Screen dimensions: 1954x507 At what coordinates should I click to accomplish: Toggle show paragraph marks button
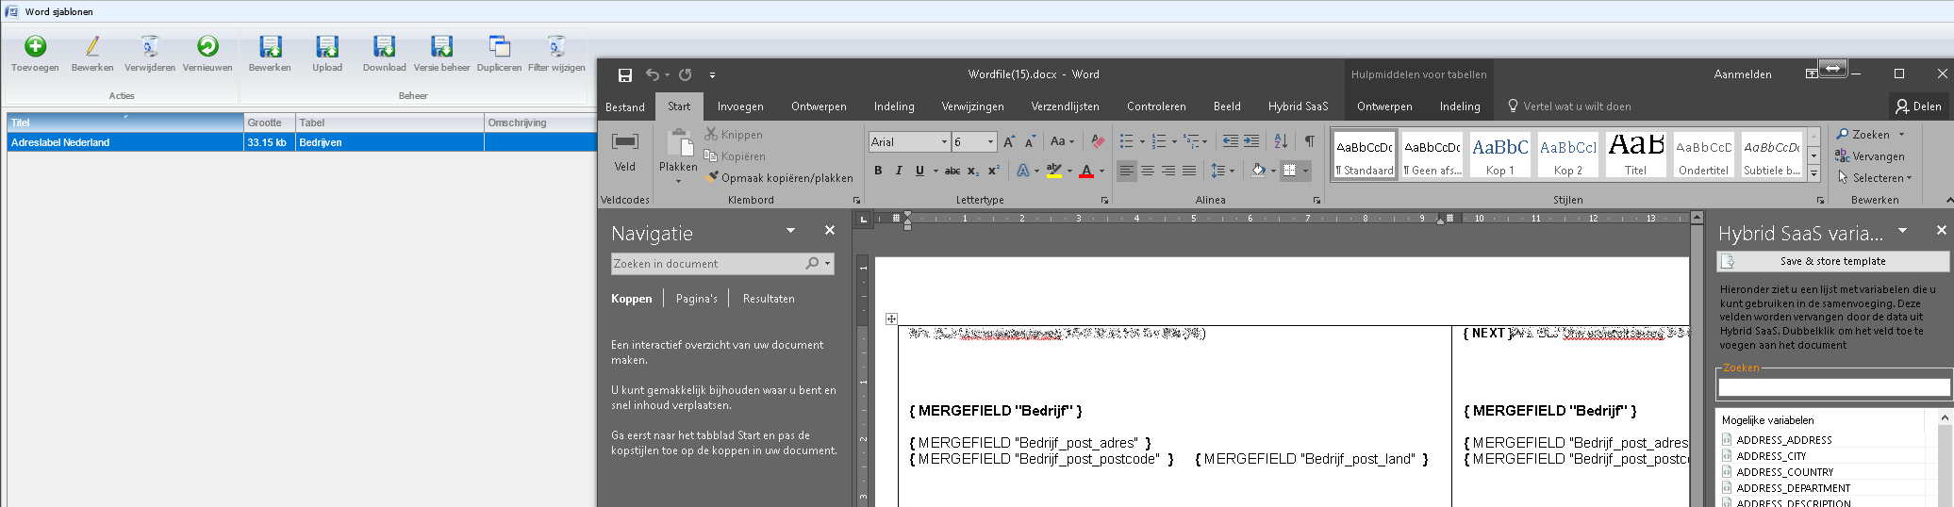click(1309, 141)
